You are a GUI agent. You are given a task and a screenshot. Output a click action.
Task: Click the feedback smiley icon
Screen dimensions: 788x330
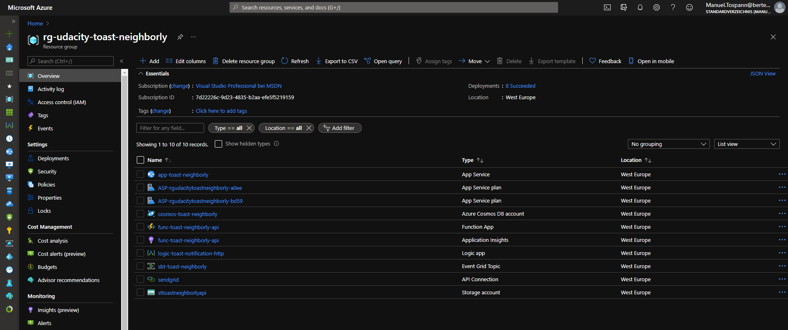(689, 7)
